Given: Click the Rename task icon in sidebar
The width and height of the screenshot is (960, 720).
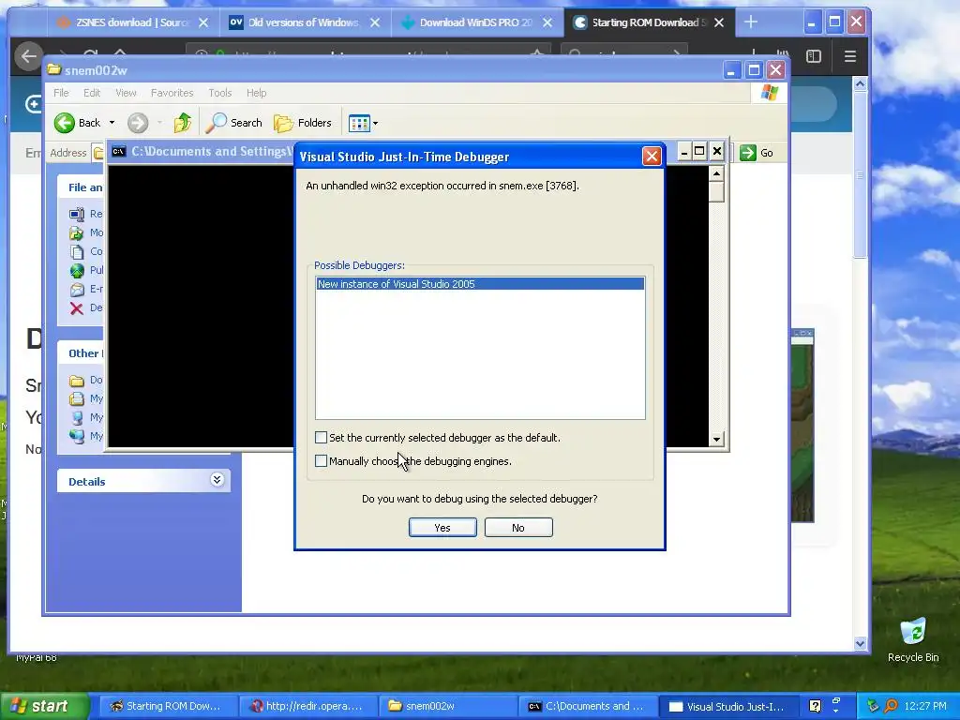Looking at the screenshot, I should (77, 214).
